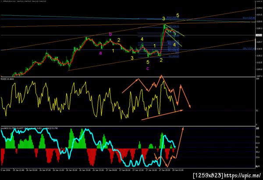Image resolution: width=263 pixels, height=180 pixels.
Task: Click the 25 Jan 22:40 time label
Action: tap(18, 170)
